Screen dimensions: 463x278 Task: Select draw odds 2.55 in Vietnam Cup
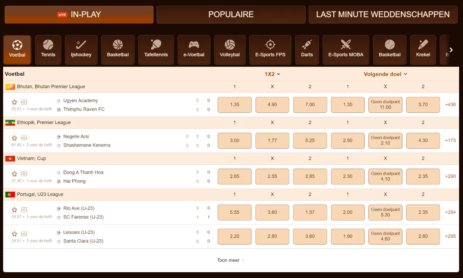pyautogui.click(x=272, y=176)
